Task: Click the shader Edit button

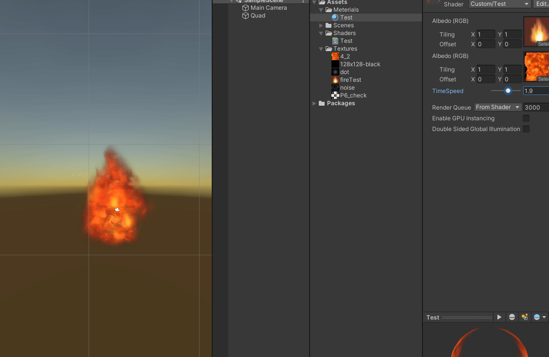Action: point(541,4)
